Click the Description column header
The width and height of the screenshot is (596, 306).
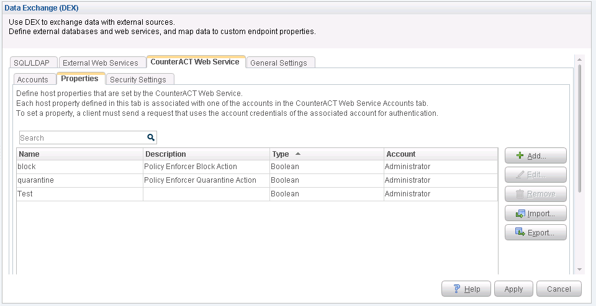coord(205,154)
